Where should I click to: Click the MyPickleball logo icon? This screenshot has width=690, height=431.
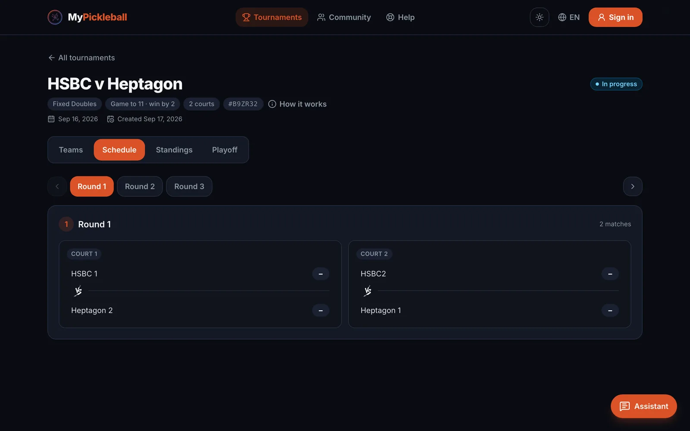[x=55, y=17]
